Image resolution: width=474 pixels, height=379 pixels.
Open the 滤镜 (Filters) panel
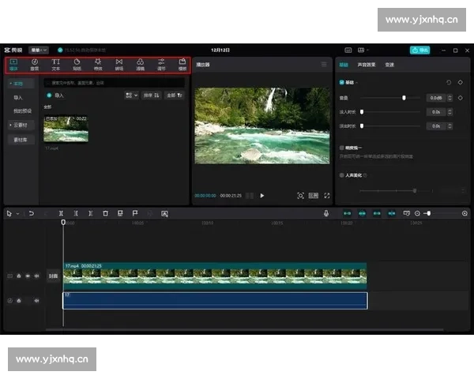[x=140, y=63]
